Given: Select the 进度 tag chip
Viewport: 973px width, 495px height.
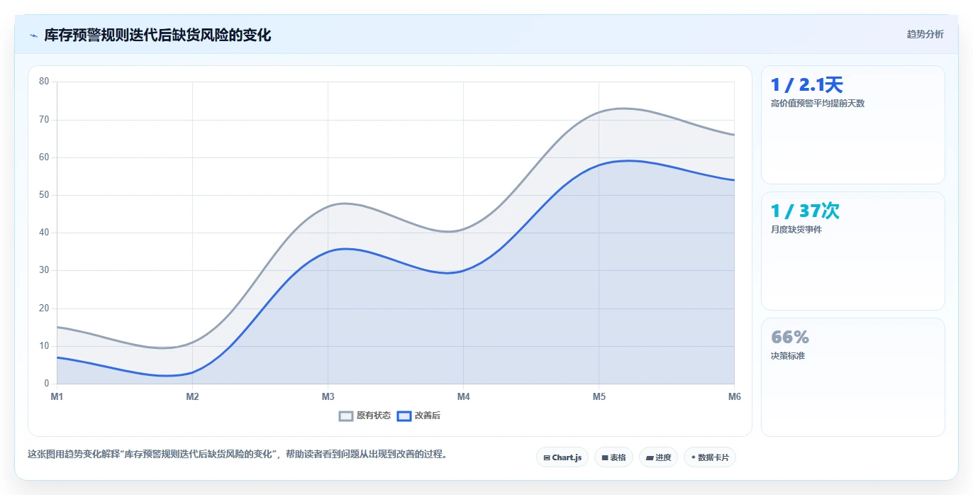Looking at the screenshot, I should [658, 457].
